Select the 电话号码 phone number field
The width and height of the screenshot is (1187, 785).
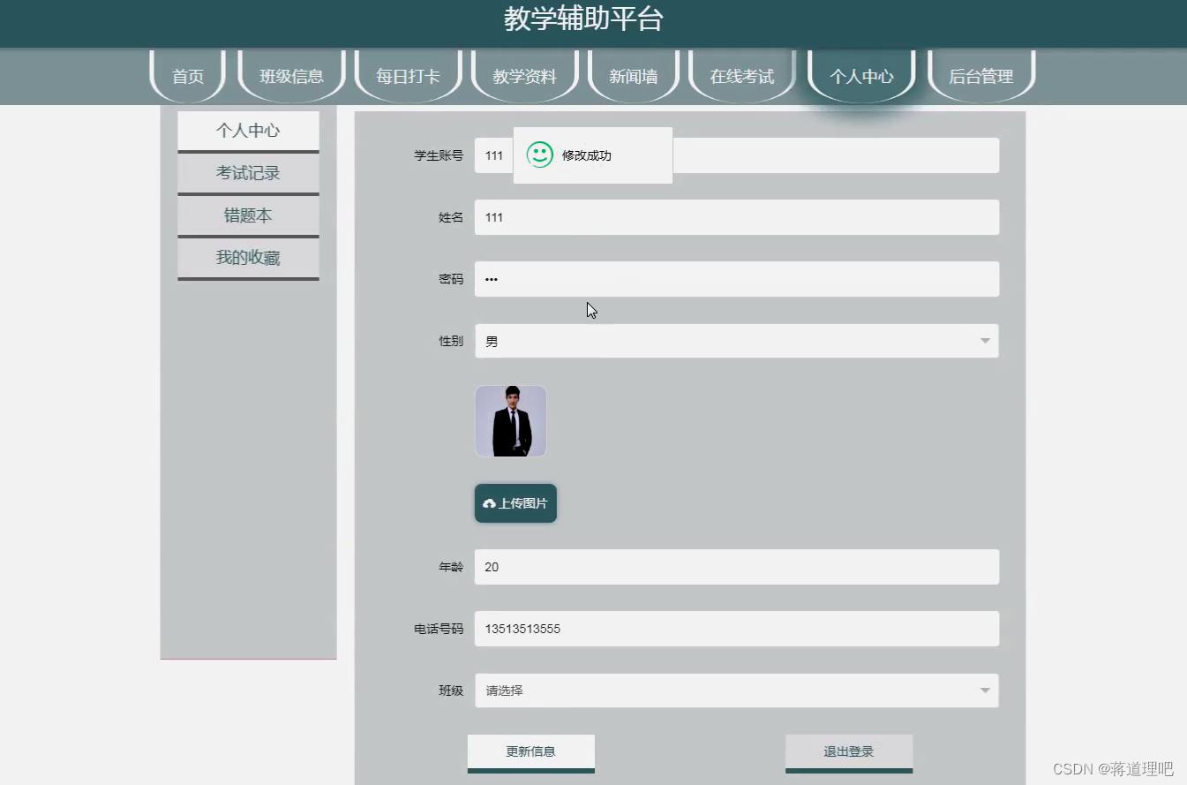[737, 628]
